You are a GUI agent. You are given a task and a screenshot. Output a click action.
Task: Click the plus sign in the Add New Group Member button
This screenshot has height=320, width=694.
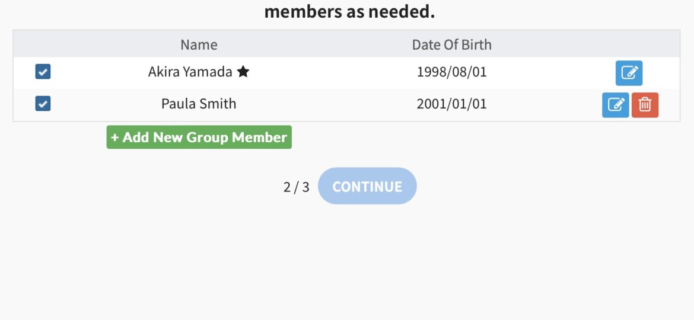114,137
